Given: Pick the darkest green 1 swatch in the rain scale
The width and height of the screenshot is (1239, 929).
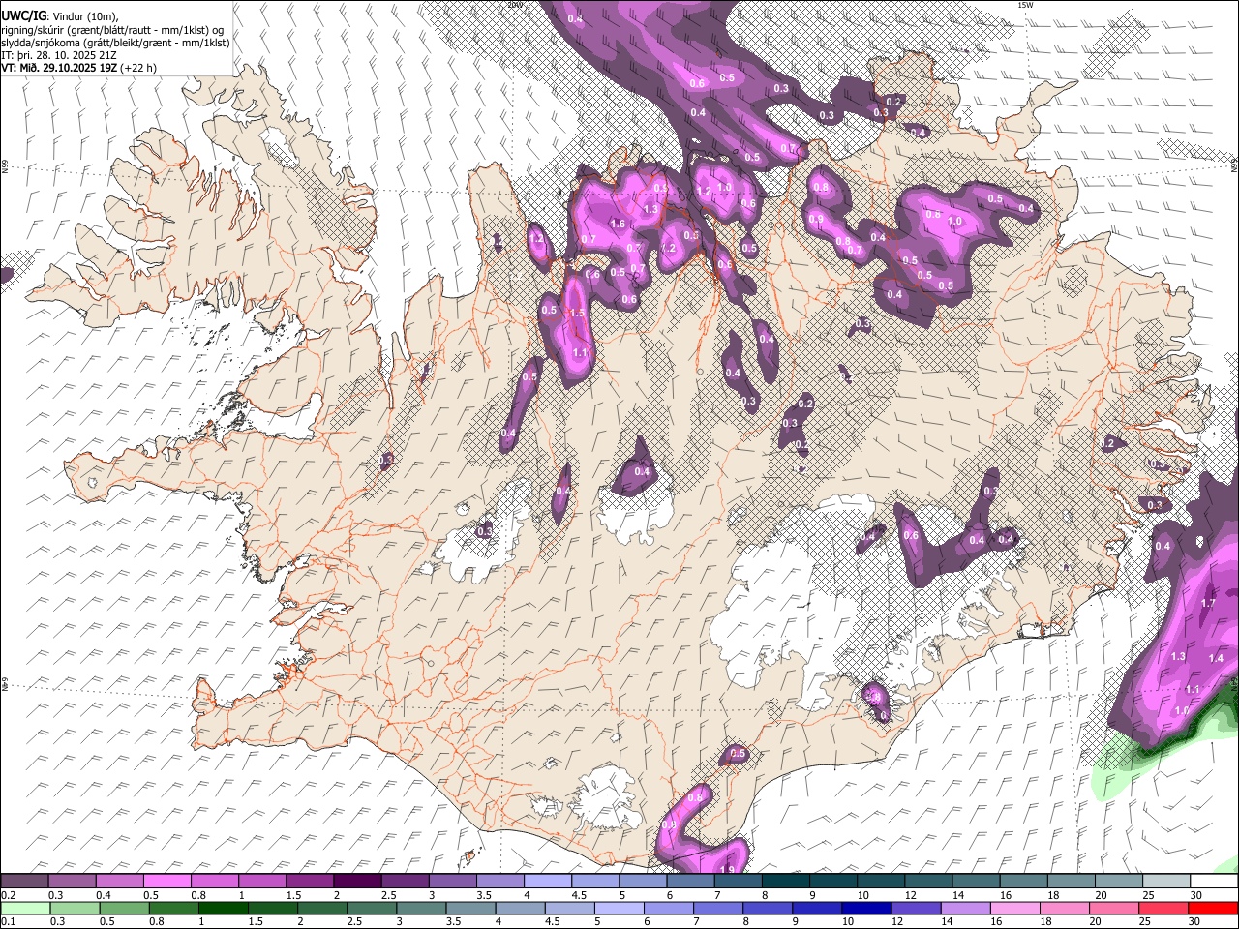Looking at the screenshot, I should [223, 908].
